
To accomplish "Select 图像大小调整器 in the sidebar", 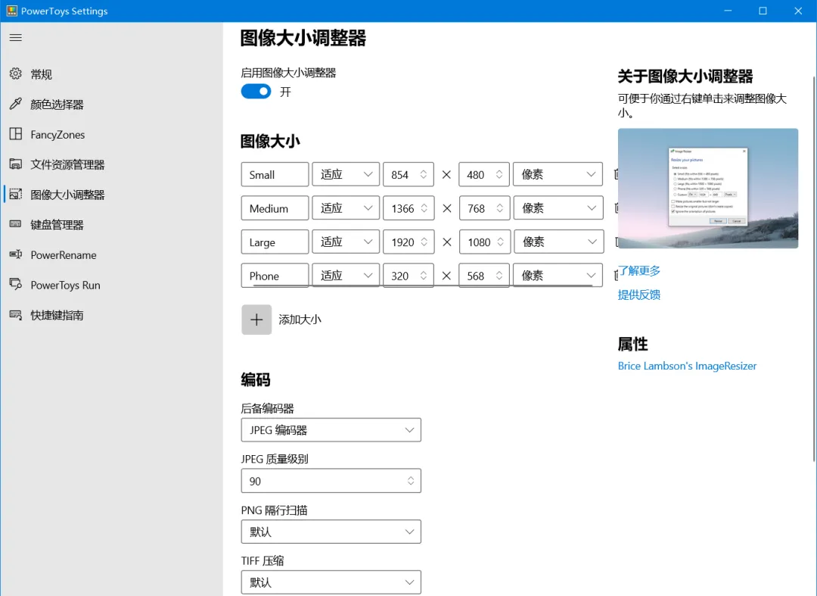I will pos(67,195).
